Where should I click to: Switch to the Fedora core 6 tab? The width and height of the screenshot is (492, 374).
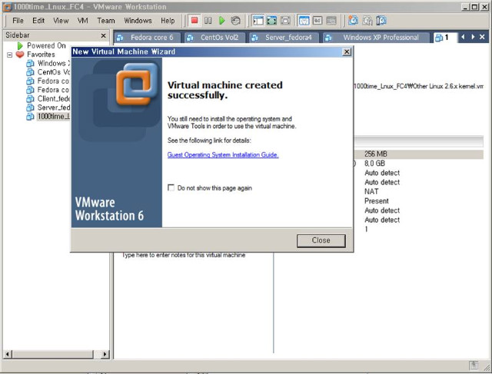coord(147,38)
